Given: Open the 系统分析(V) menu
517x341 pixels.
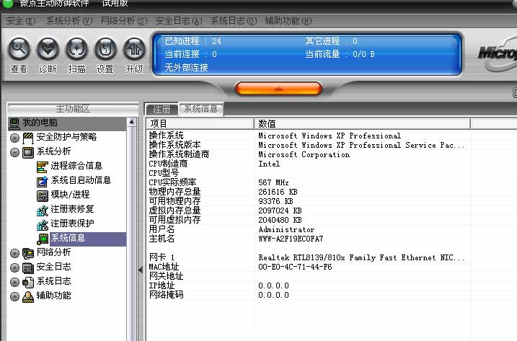Looking at the screenshot, I should tap(69, 21).
